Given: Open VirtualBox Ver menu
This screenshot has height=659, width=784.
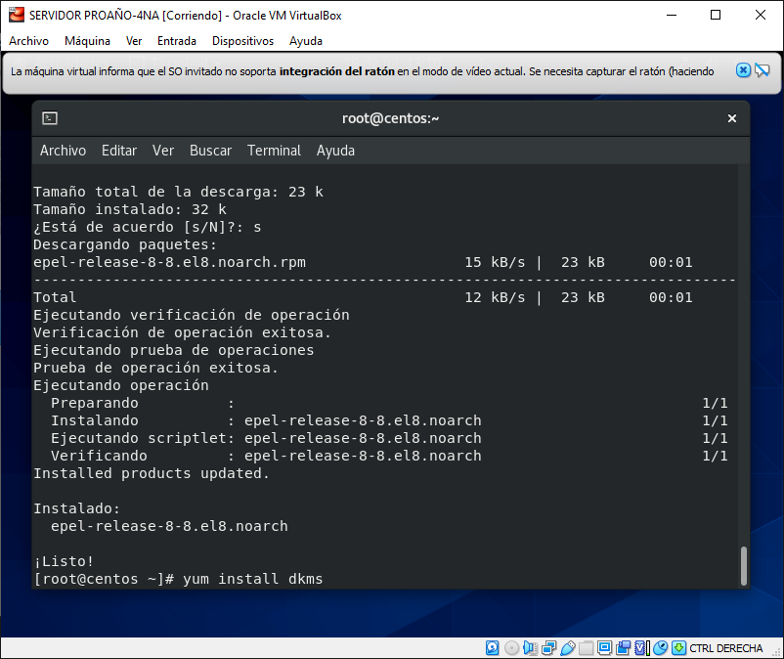Looking at the screenshot, I should tap(134, 41).
